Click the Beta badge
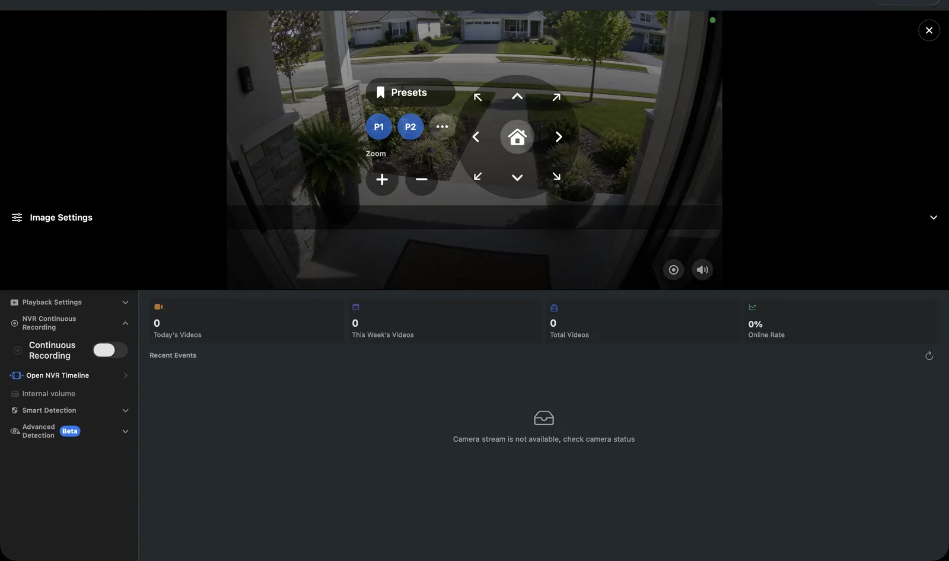The image size is (949, 561). [x=70, y=431]
